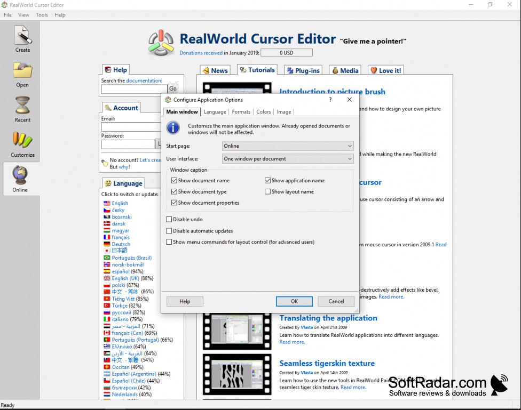Click the English flag icon in Language list
Image resolution: width=521 pixels, height=410 pixels.
click(107, 203)
